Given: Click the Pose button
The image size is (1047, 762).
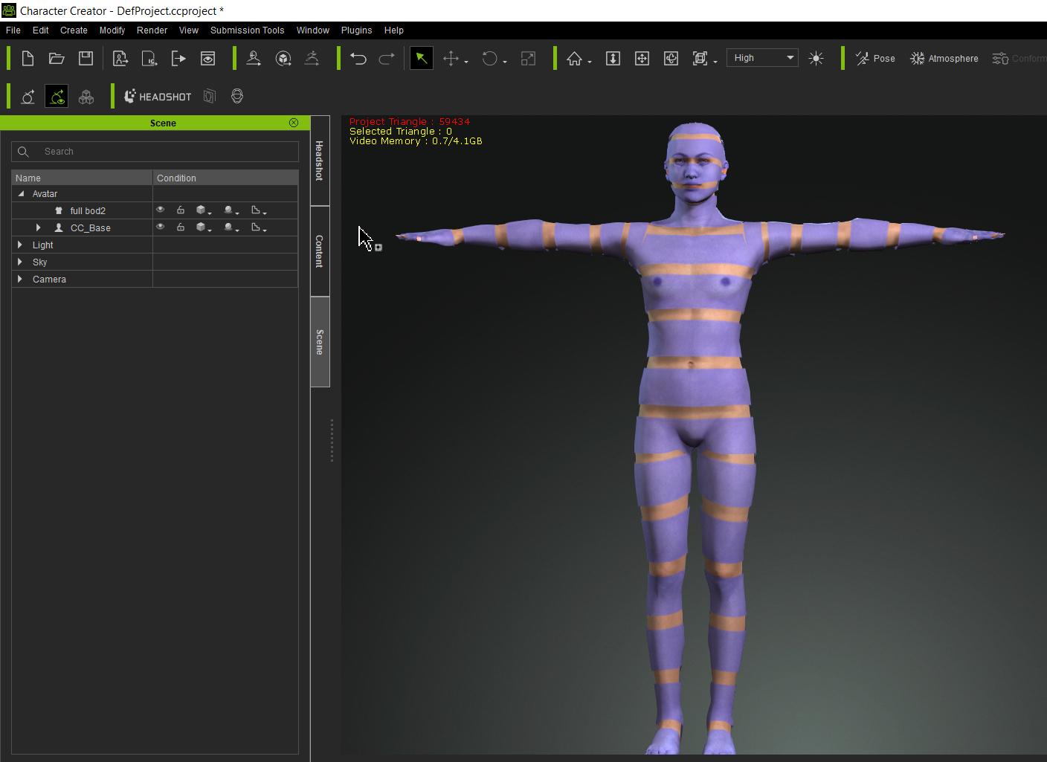Looking at the screenshot, I should (875, 59).
